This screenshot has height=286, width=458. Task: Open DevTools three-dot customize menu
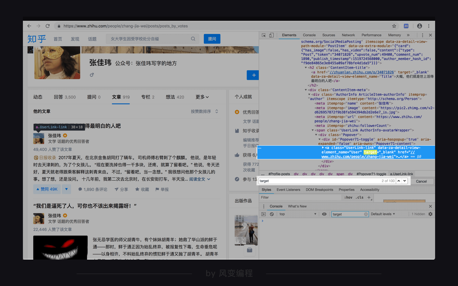(x=422, y=35)
